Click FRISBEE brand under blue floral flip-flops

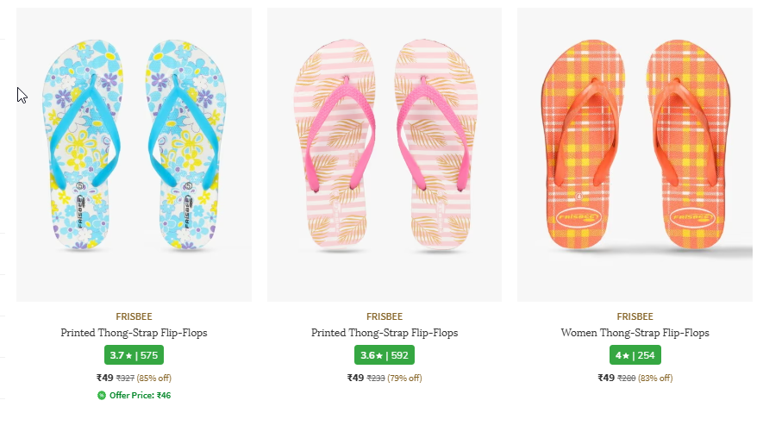click(x=134, y=316)
